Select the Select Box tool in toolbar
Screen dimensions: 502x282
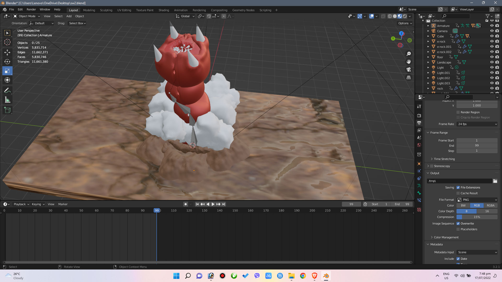pos(7,33)
